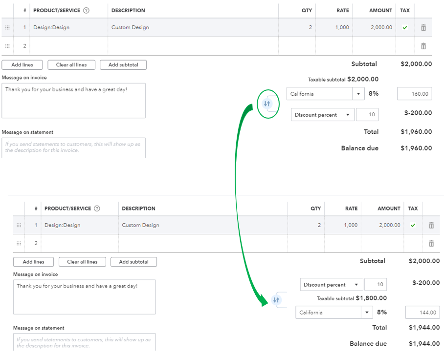Click drag handle on line 2 of lower invoice

[19, 243]
